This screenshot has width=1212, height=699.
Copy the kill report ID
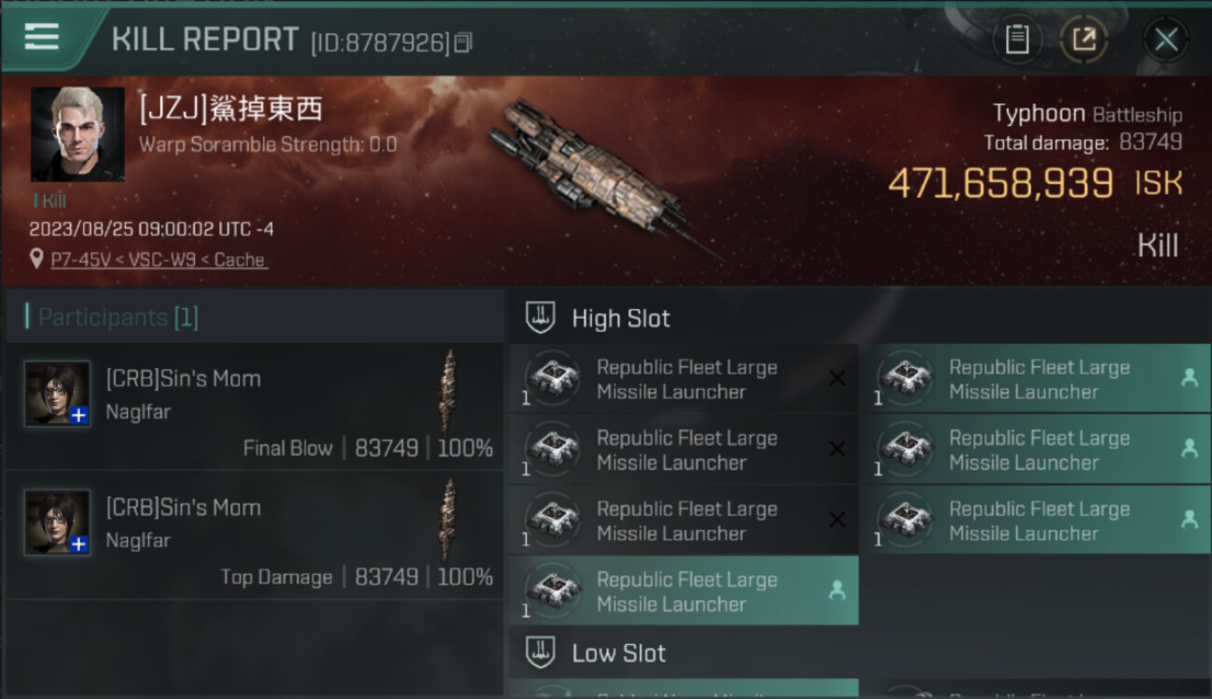(463, 42)
